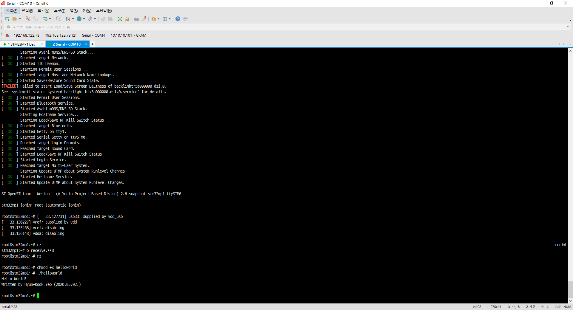This screenshot has height=310, width=573.
Task: Expand the Encoding globe dropdown arrow
Action: click(x=84, y=19)
